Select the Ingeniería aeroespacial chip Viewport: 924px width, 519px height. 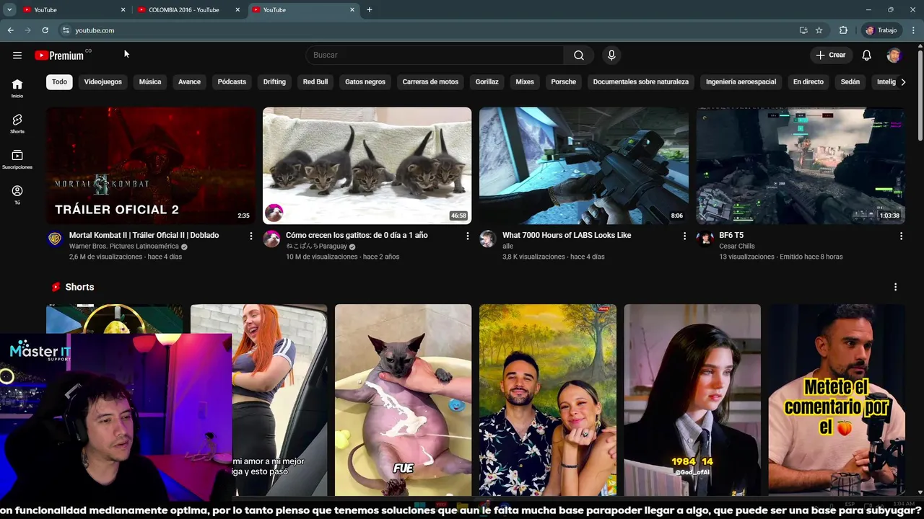(741, 81)
